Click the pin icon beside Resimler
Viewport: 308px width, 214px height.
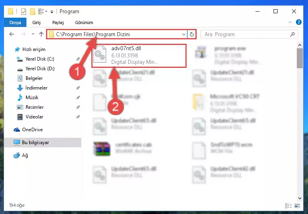click(x=78, y=107)
